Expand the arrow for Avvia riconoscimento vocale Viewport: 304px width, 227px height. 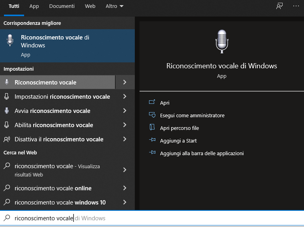click(x=125, y=111)
